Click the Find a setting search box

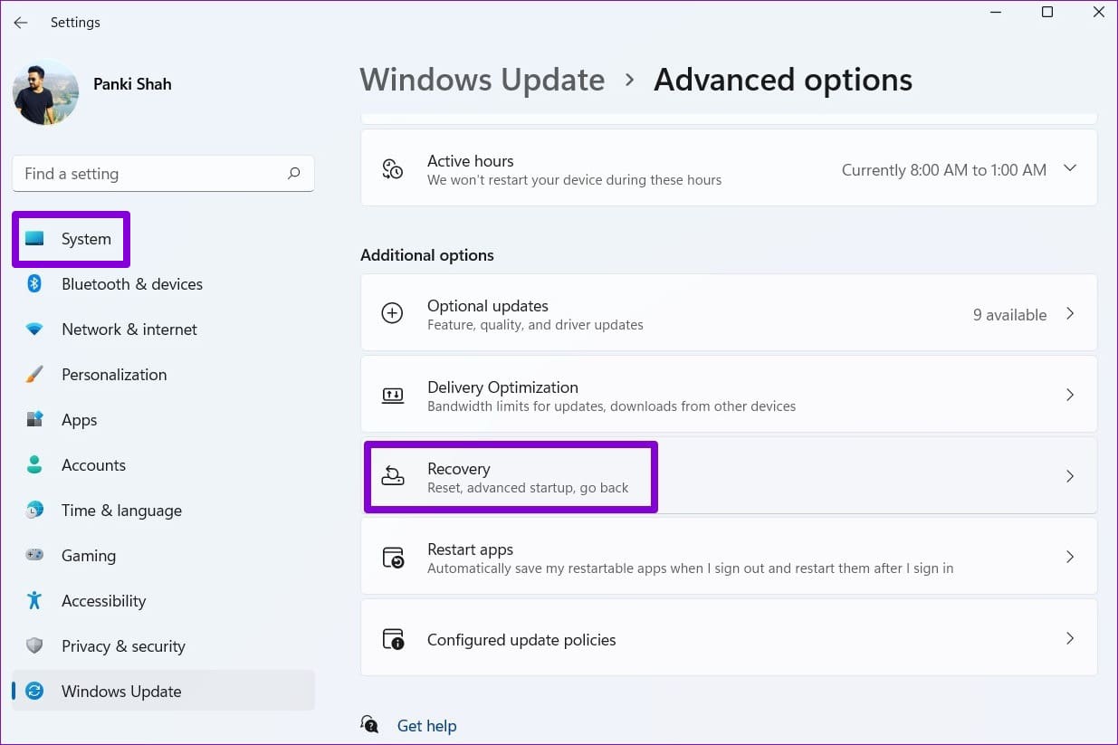pyautogui.click(x=149, y=174)
